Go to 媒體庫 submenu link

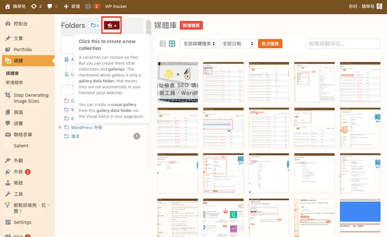(12, 73)
